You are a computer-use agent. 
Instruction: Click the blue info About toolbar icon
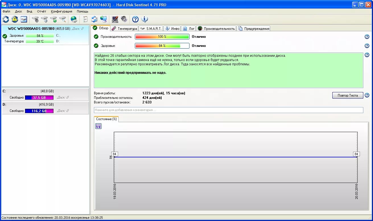145,19
